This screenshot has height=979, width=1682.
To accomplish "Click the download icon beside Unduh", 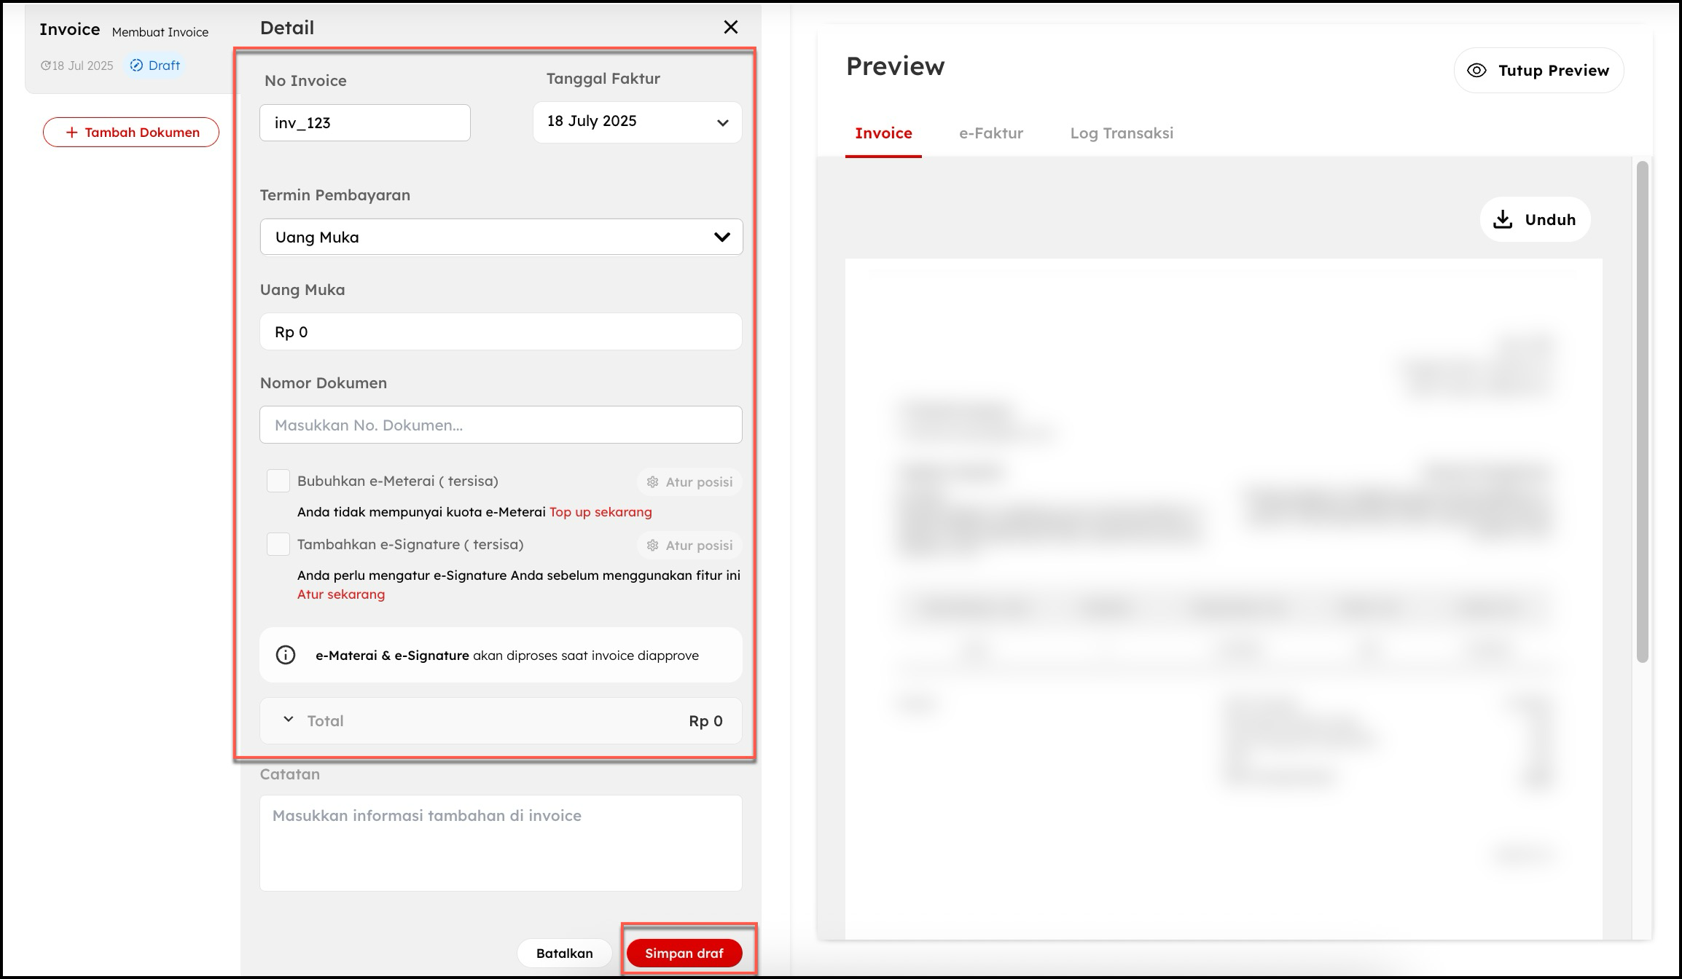I will click(1503, 220).
